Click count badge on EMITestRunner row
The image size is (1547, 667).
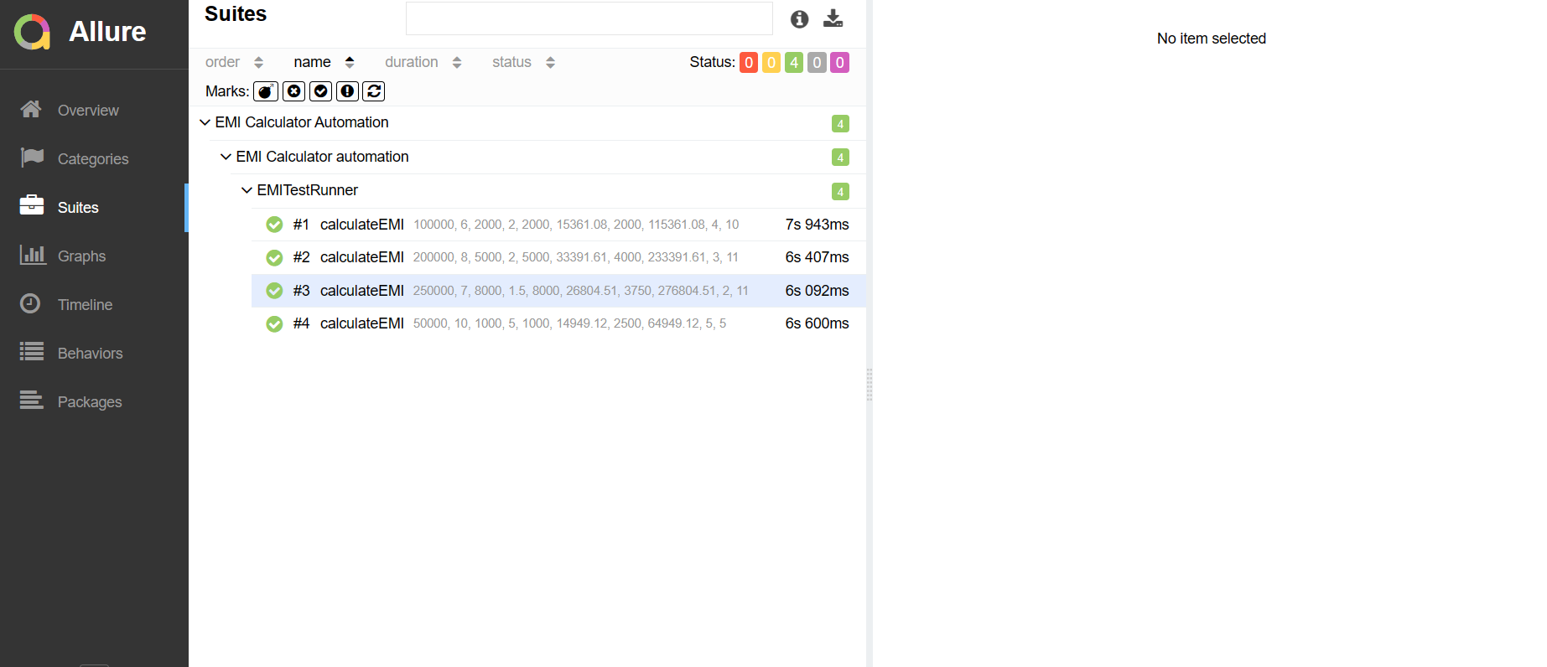click(840, 192)
